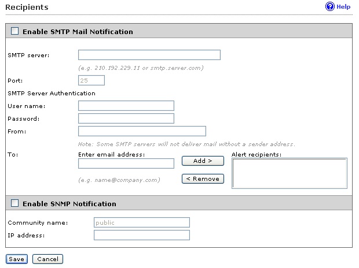
Task: Click the blue question mark Help icon
Action: click(x=330, y=7)
